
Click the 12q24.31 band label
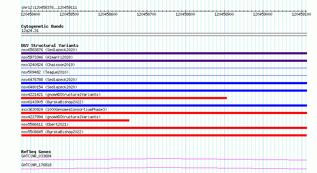coord(30,31)
